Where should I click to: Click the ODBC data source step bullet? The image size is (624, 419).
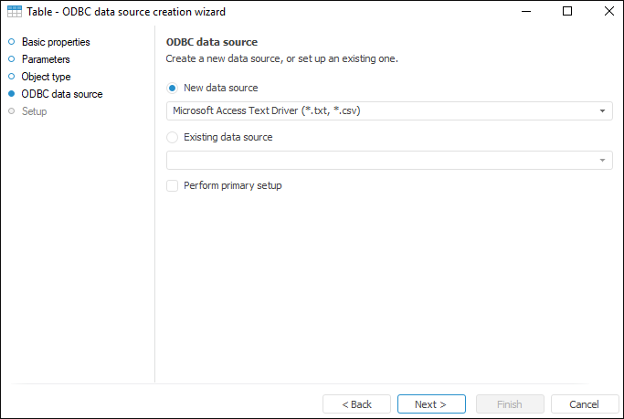point(11,94)
